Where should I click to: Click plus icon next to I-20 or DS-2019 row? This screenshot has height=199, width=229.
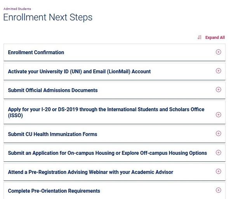coord(219,114)
